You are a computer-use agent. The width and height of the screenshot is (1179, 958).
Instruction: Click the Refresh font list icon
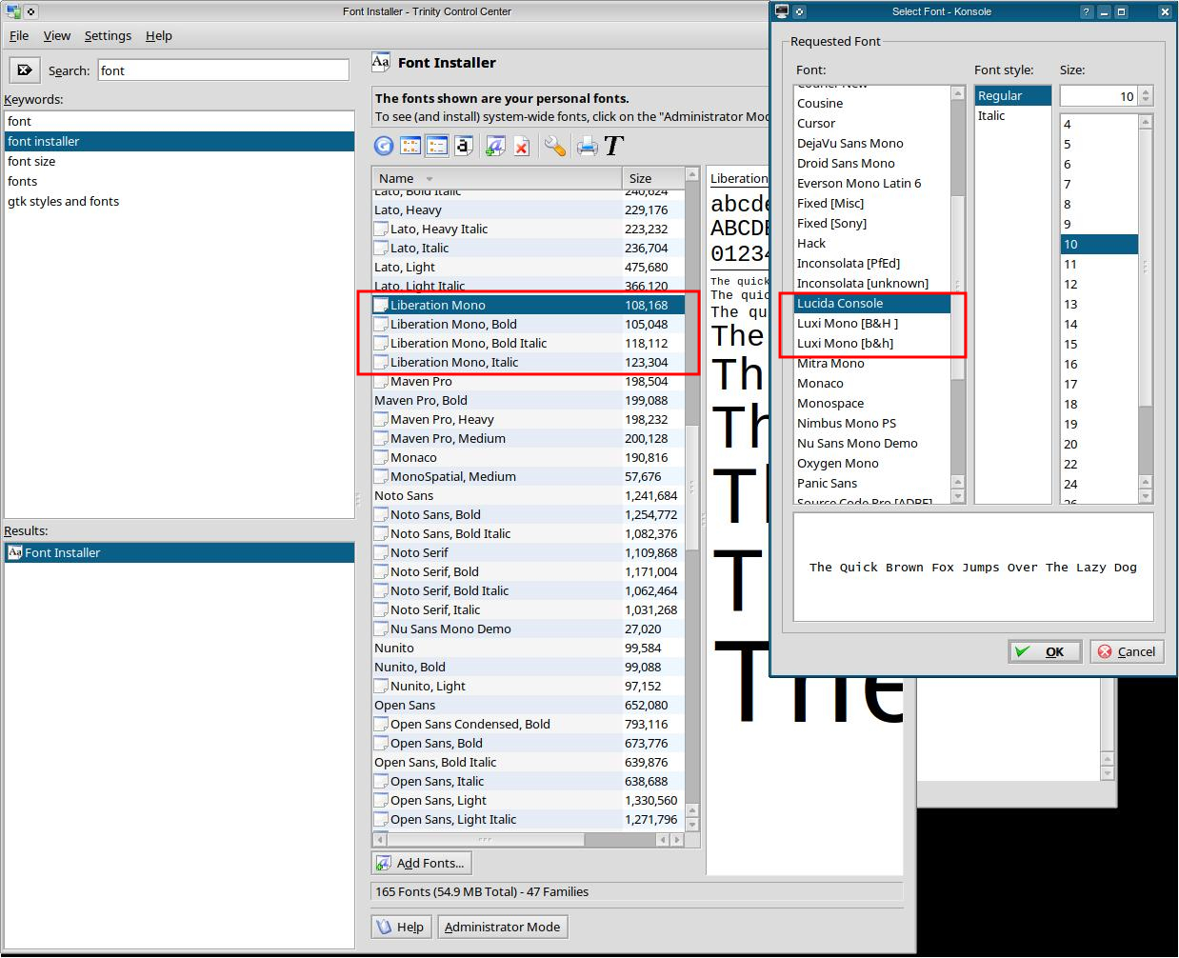pos(384,146)
